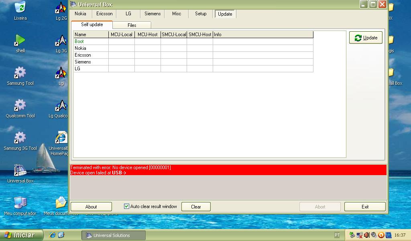Click the About button

(x=91, y=207)
